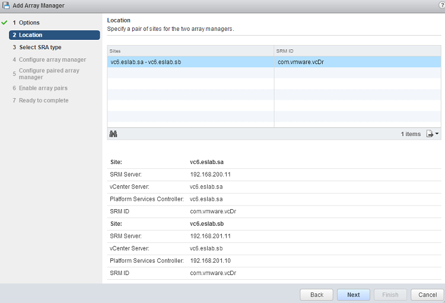Choose step 5 Configure paired array manager

(x=49, y=74)
